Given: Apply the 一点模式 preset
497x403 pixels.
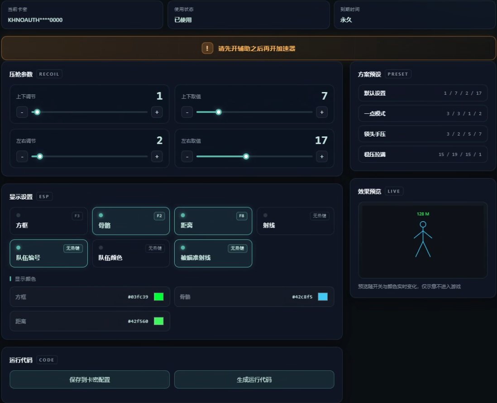Looking at the screenshot, I should tap(422, 113).
